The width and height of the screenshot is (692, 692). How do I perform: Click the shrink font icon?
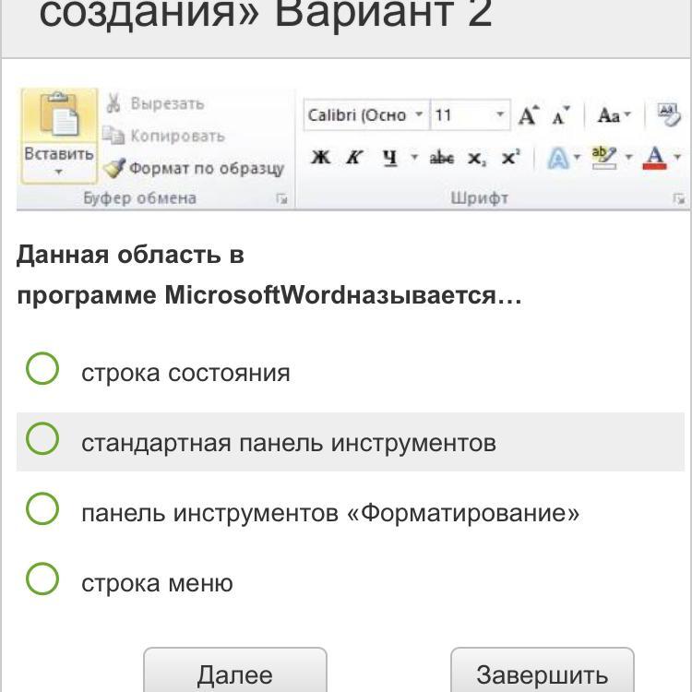[560, 115]
